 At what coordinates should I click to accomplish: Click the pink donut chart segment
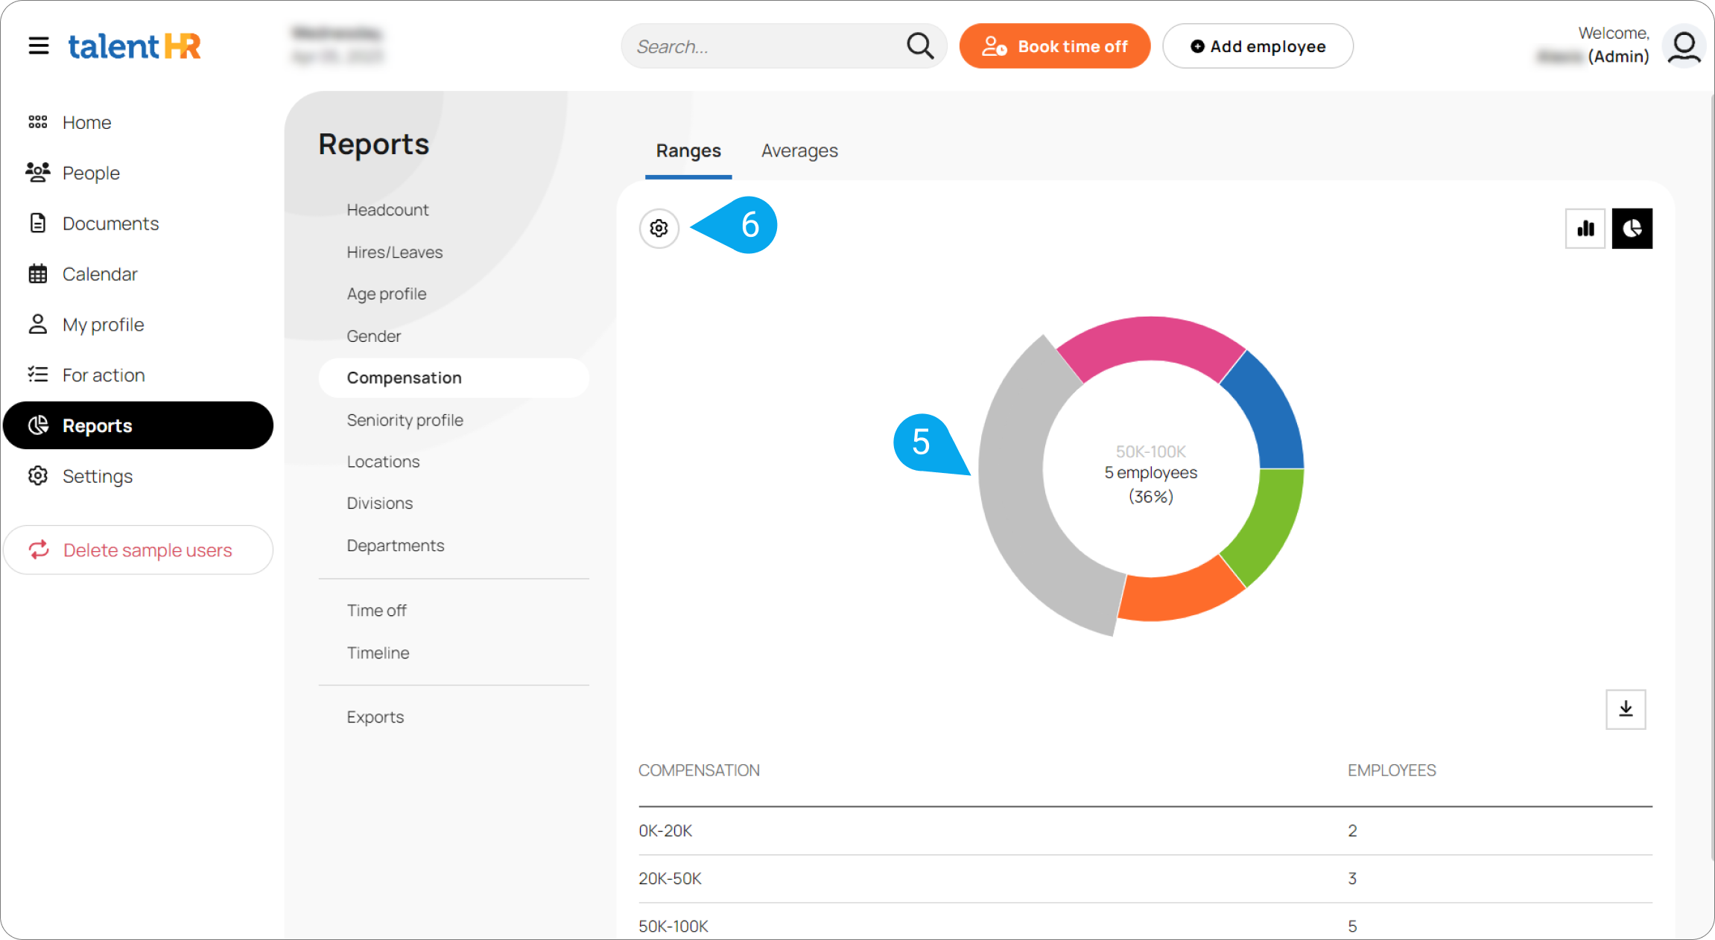(1150, 340)
